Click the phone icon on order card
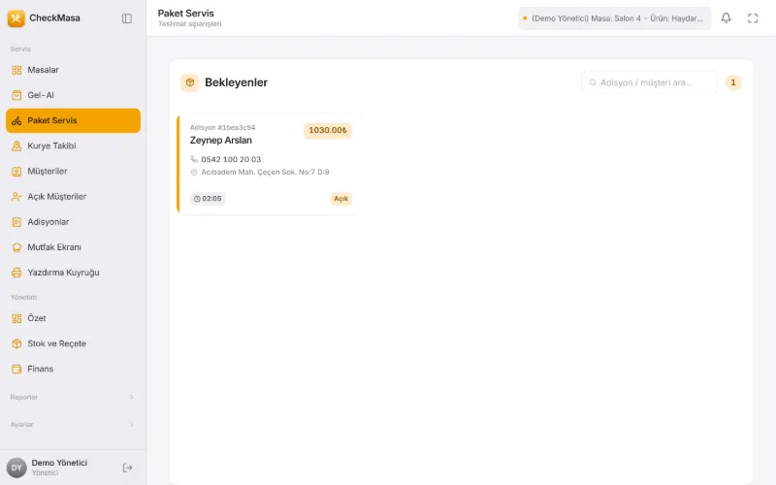This screenshot has height=485, width=776. click(x=193, y=159)
